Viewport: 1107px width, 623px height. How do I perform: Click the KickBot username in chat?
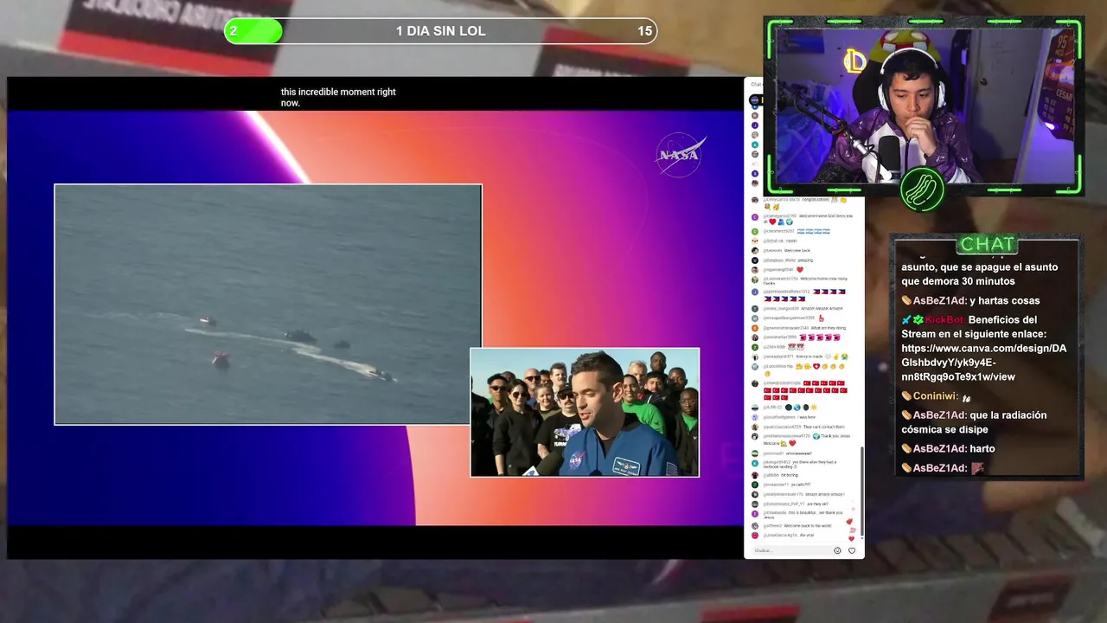(944, 319)
